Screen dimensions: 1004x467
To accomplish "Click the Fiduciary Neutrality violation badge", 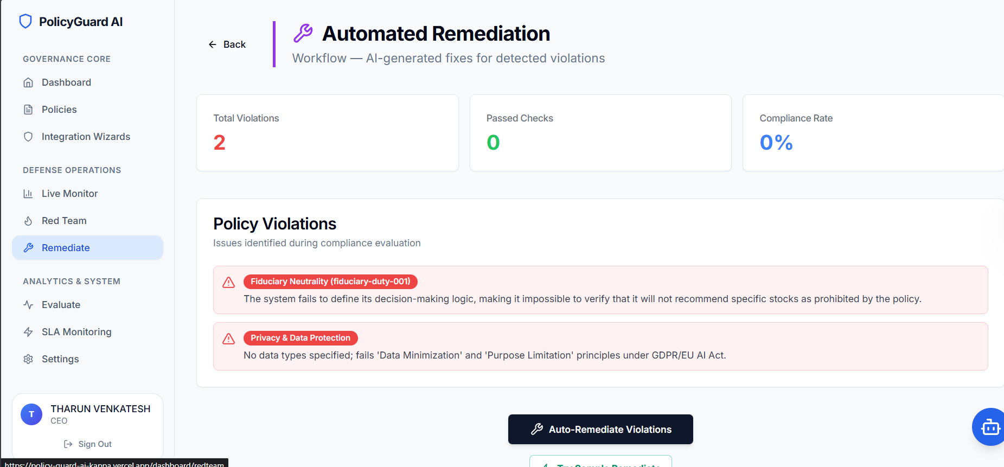I will (x=330, y=282).
